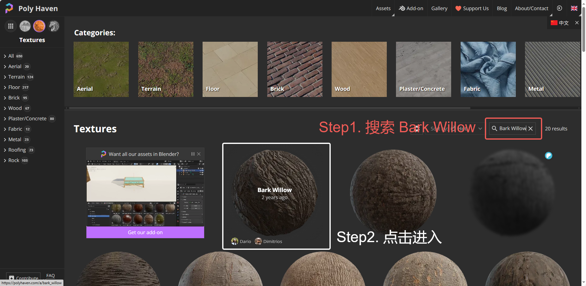Click the login account icon
The width and height of the screenshot is (586, 286).
click(x=559, y=8)
